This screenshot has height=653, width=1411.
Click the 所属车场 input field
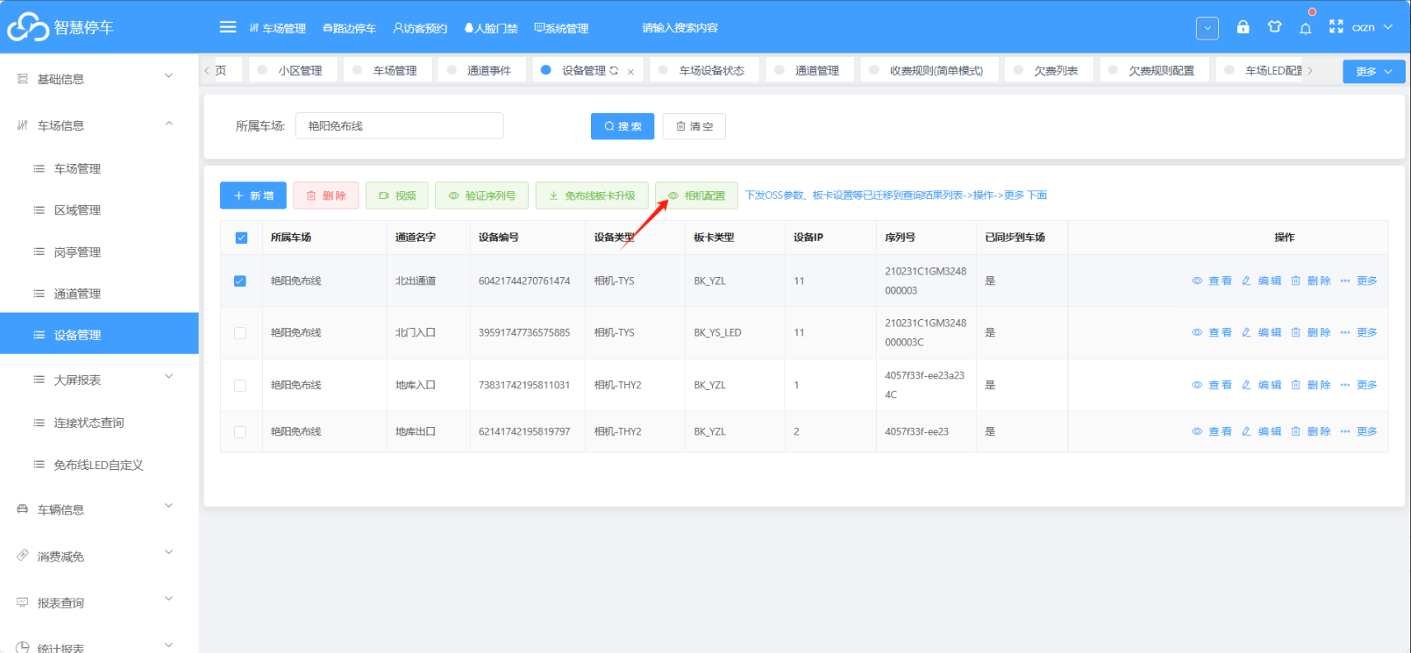[x=399, y=126]
